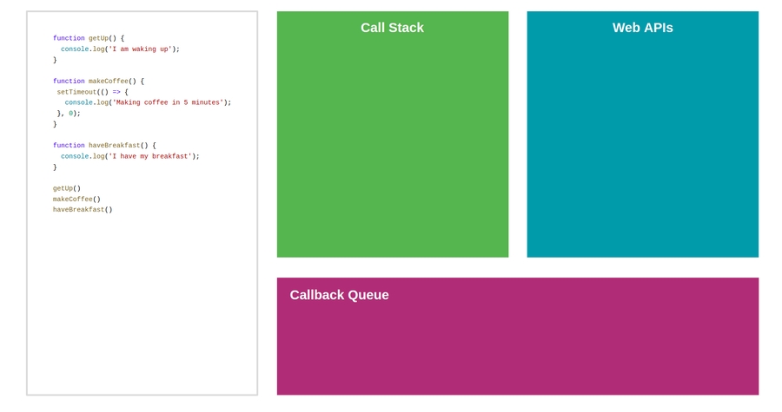Click the Web APIs heading
The width and height of the screenshot is (782, 412).
coord(642,28)
